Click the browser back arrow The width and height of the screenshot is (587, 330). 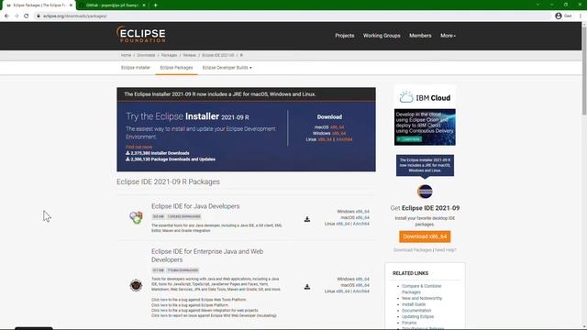point(6,16)
